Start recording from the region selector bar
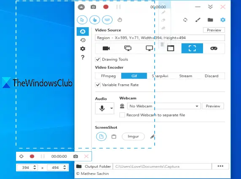 click(32, 156)
